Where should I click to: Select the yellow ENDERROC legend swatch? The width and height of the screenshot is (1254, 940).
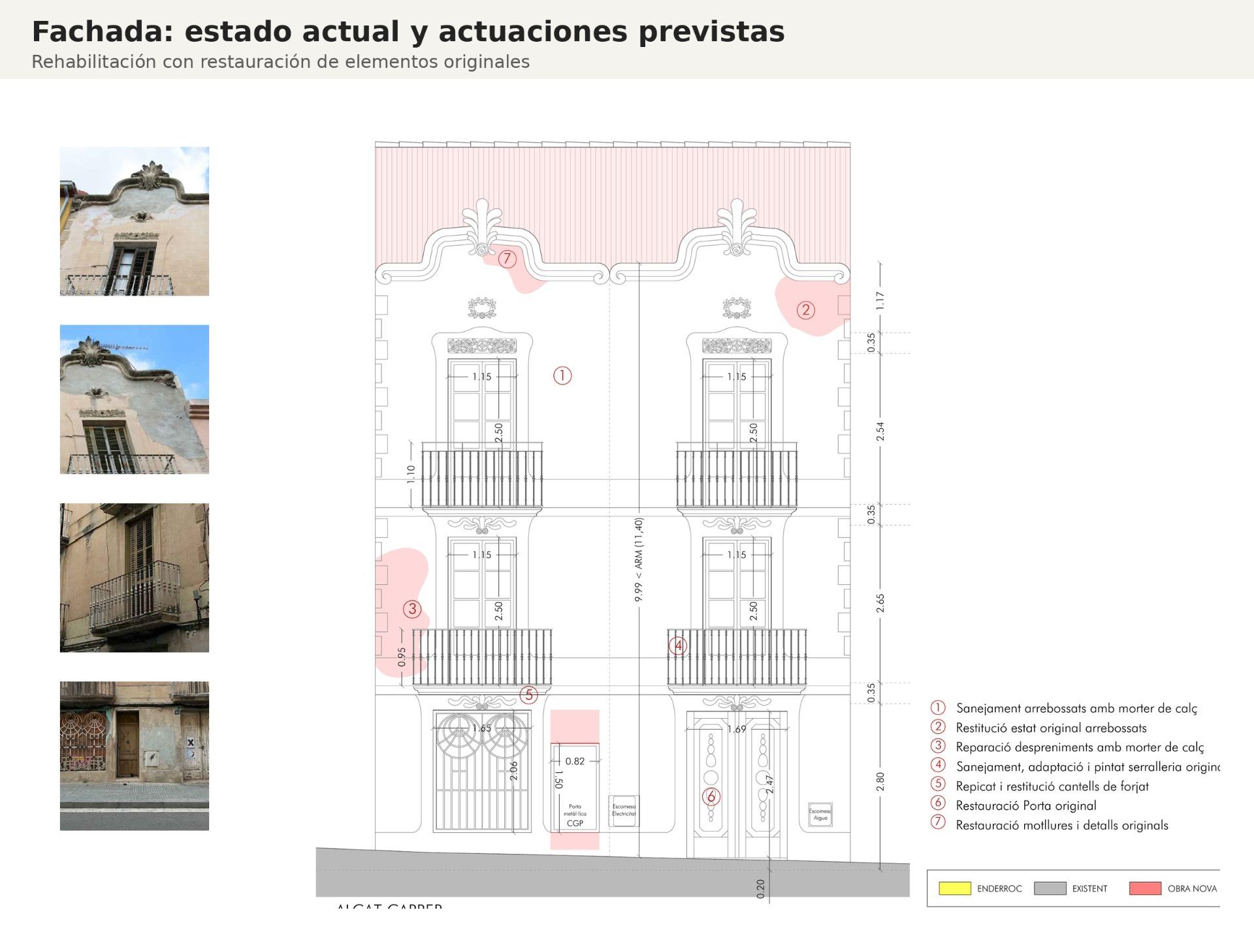(x=956, y=888)
